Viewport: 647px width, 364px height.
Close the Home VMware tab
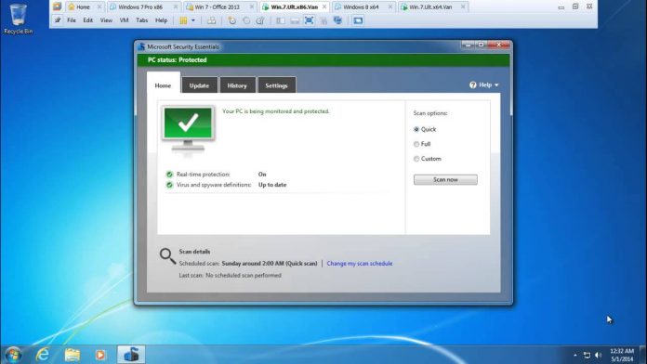click(x=99, y=7)
